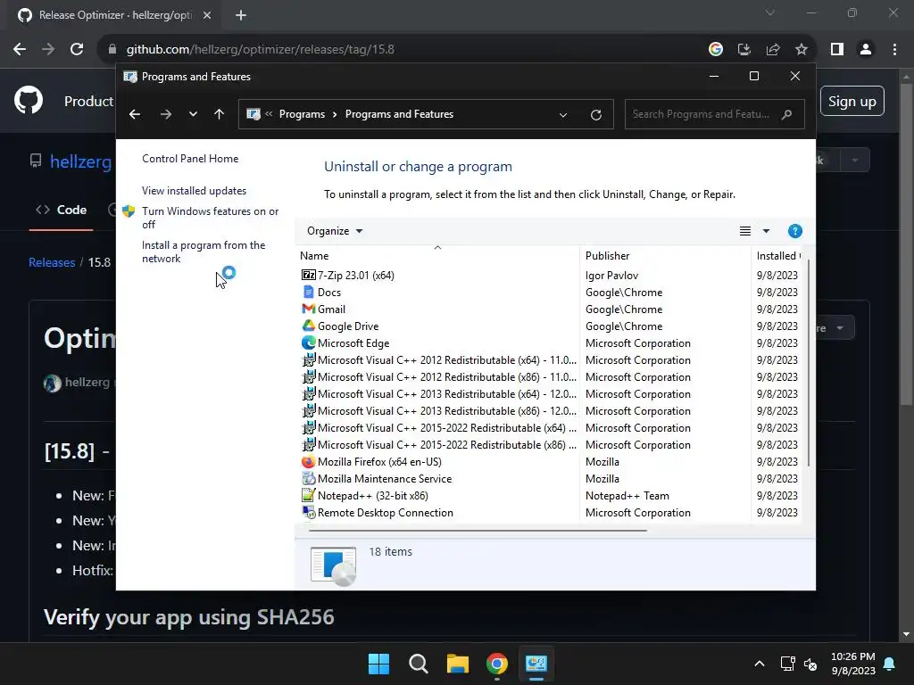
Task: Open the Code tab on GitHub
Action: point(62,210)
